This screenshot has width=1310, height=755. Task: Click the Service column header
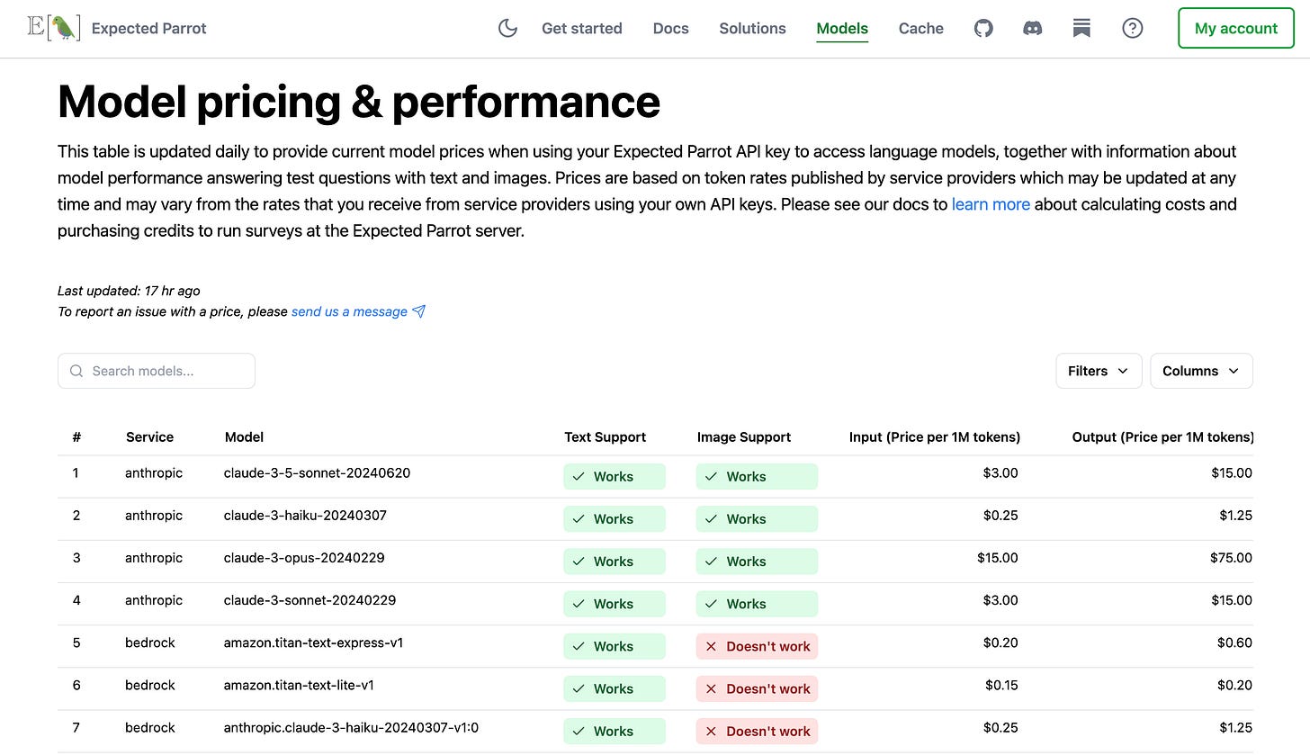tap(149, 436)
